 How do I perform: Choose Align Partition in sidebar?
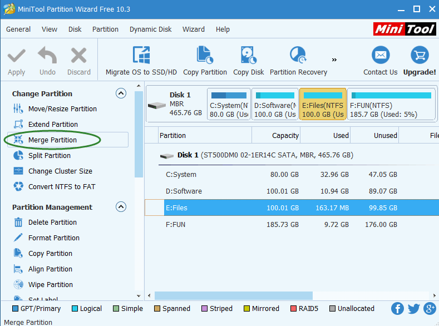tap(50, 269)
